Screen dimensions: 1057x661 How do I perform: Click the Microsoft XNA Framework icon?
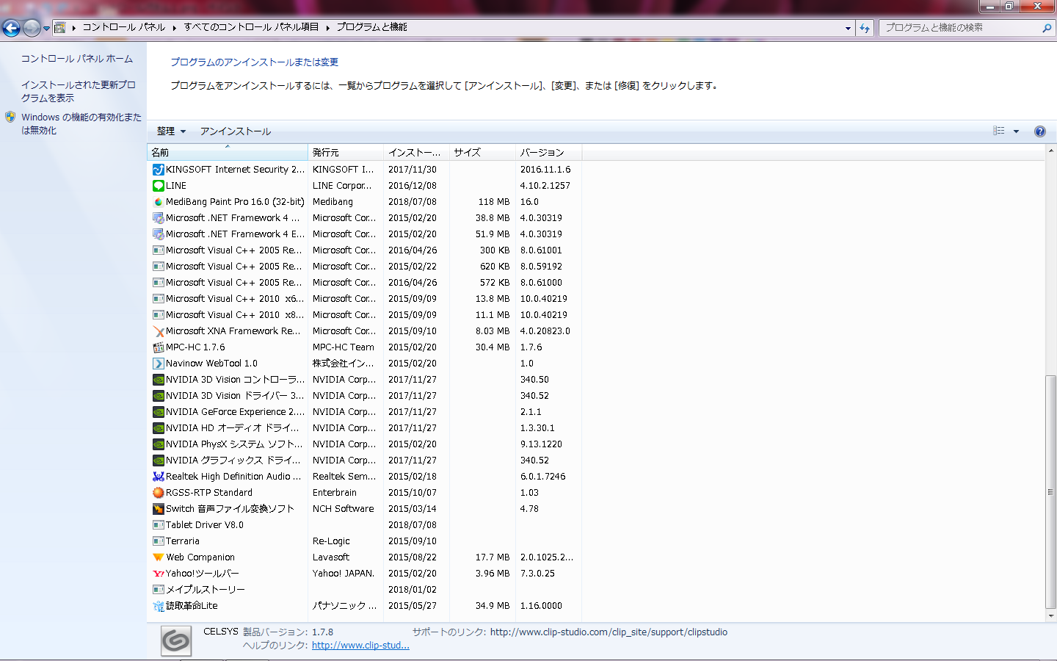click(158, 331)
